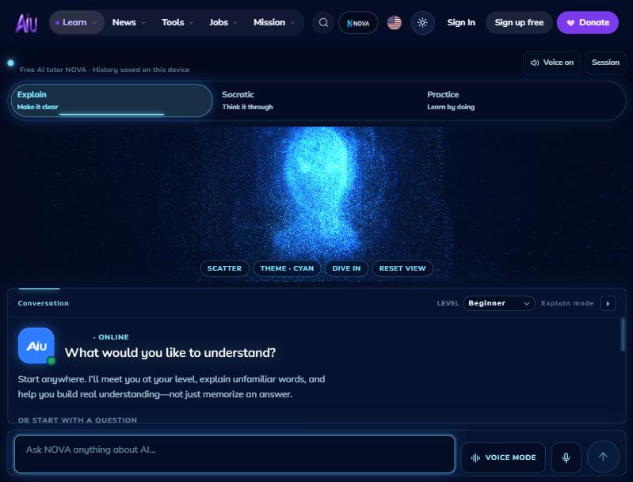Click the AiU avatar in the conversation
Image resolution: width=633 pixels, height=482 pixels.
click(x=36, y=346)
